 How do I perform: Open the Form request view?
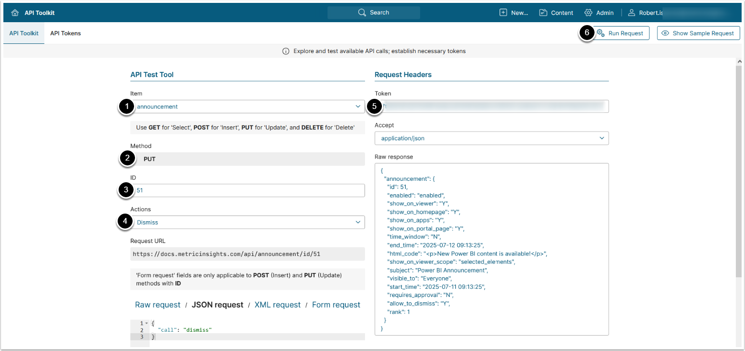[336, 305]
